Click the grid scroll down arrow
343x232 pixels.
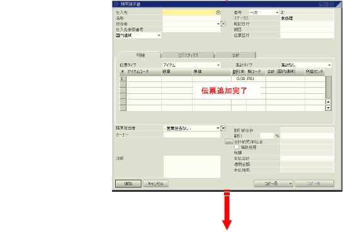pyautogui.click(x=328, y=108)
